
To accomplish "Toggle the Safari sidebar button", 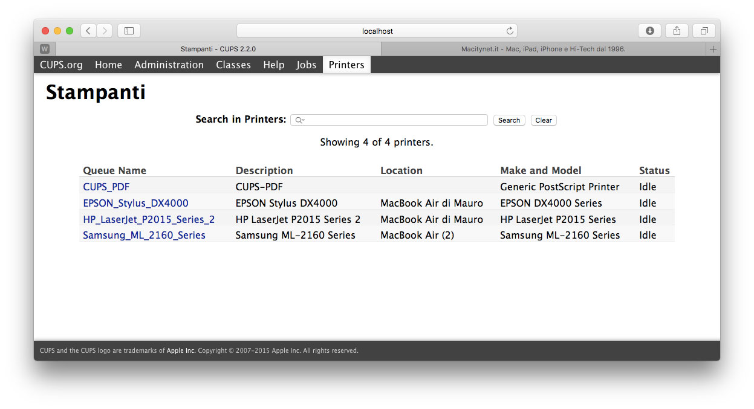I will 129,31.
